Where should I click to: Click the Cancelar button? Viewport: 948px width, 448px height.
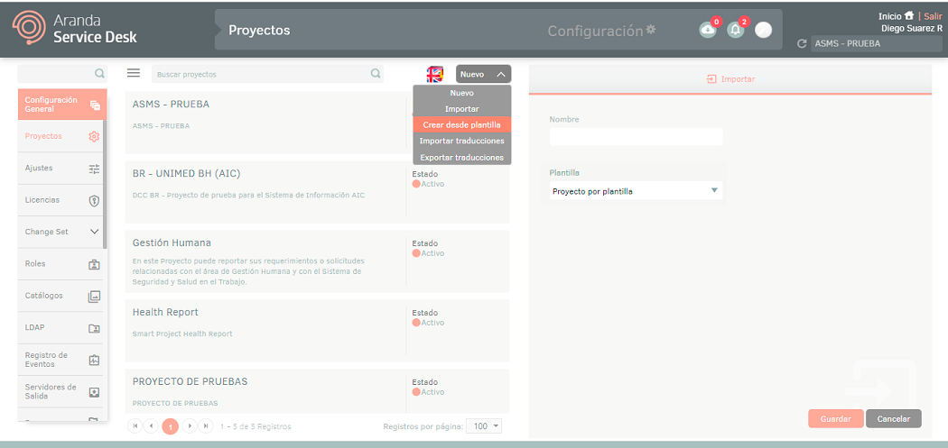[893, 419]
